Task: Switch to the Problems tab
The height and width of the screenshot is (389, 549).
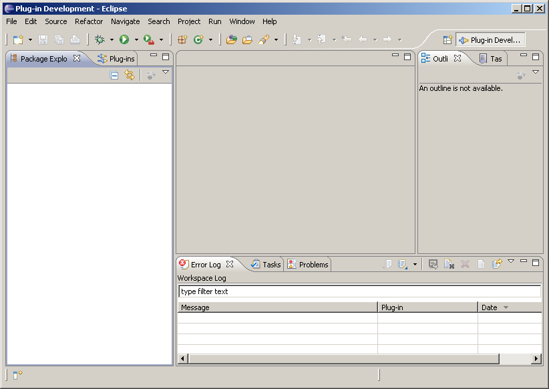Action: point(308,265)
